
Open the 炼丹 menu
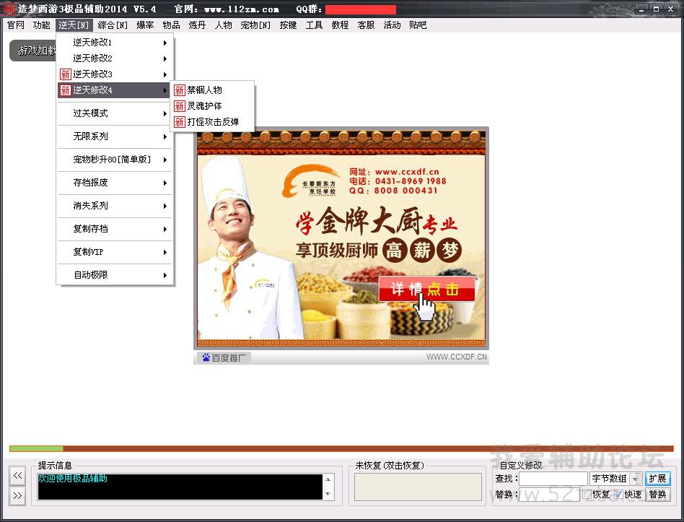point(197,25)
